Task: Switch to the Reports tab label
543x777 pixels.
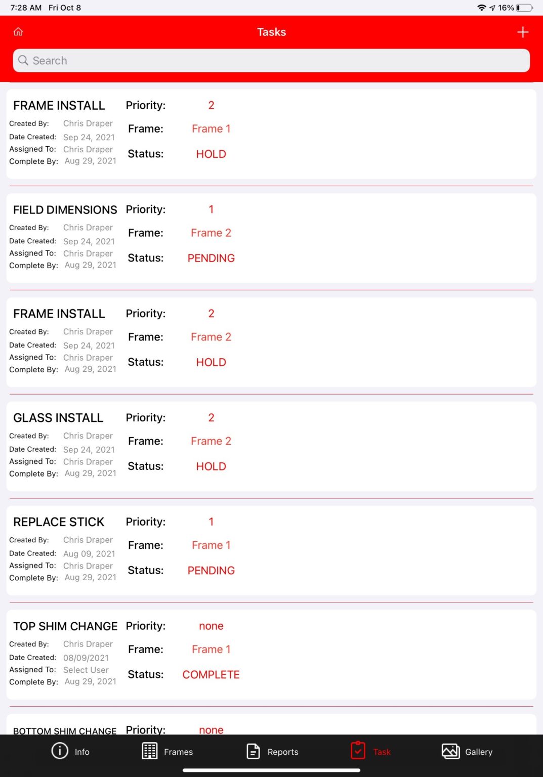Action: (x=282, y=752)
